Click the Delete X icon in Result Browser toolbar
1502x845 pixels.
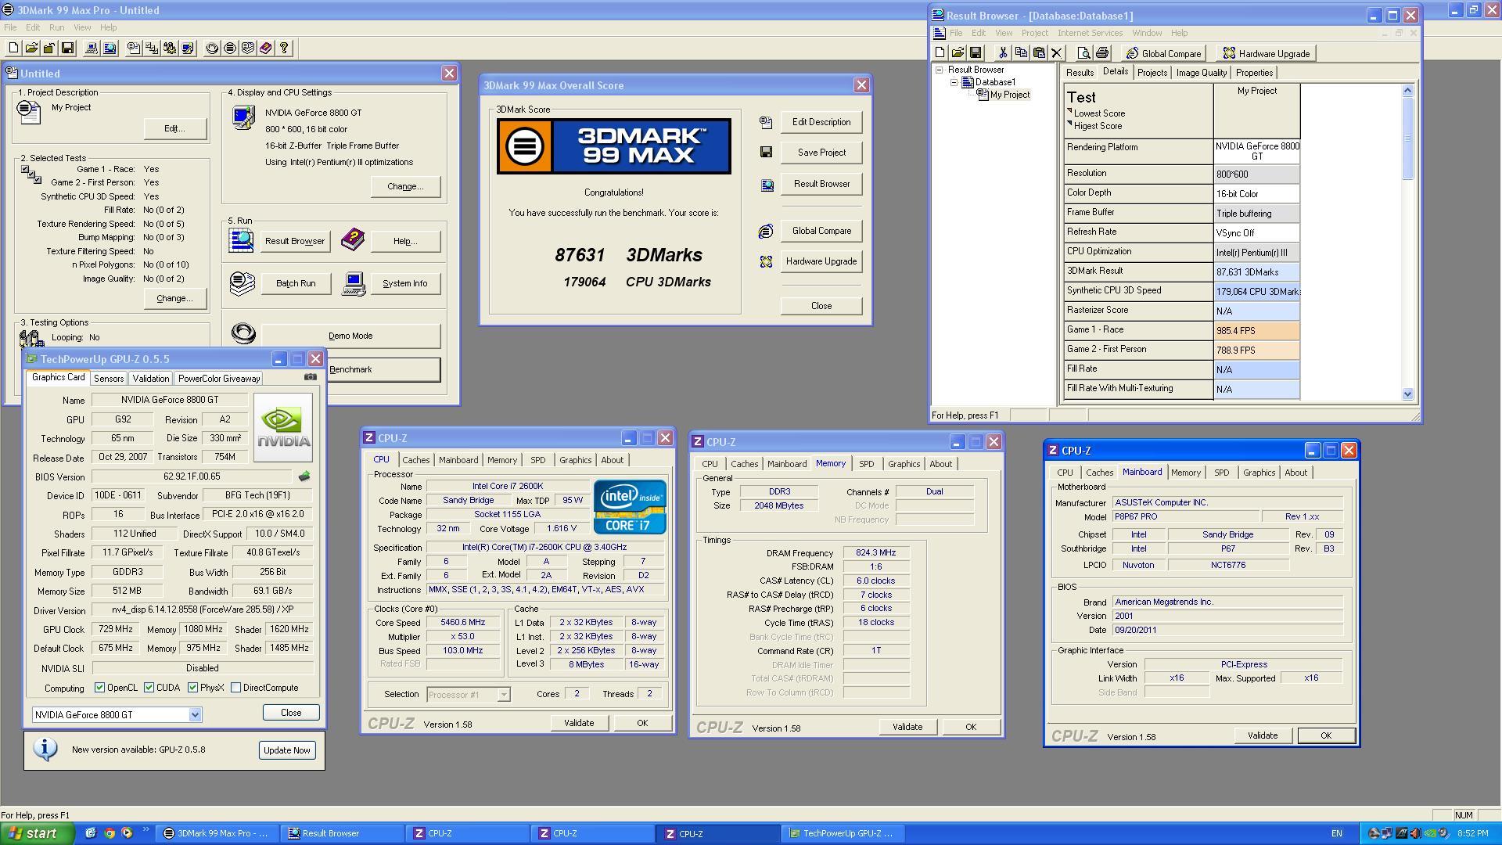coord(1057,53)
